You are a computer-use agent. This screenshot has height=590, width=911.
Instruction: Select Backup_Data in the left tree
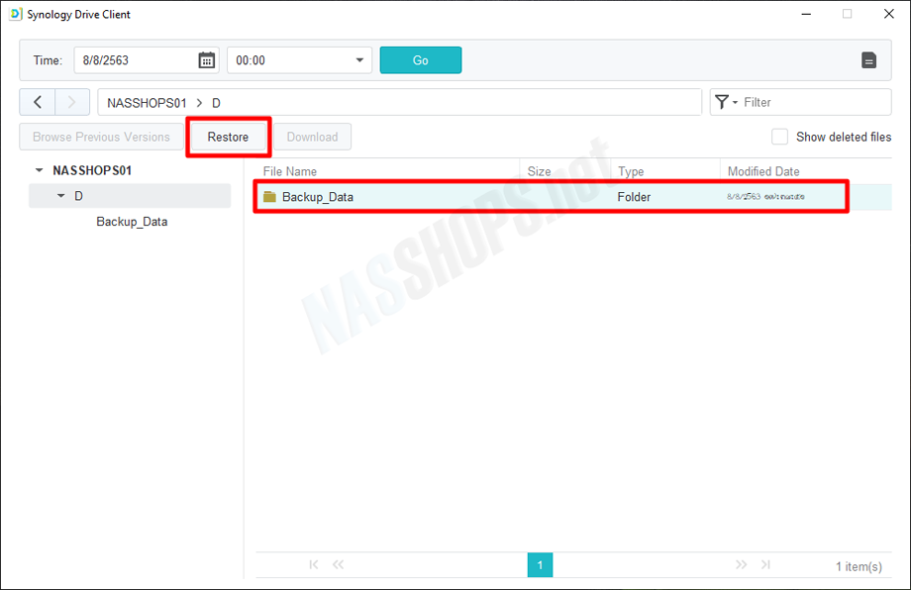pos(132,222)
